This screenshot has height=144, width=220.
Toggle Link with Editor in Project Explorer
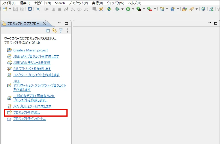(x=54, y=30)
